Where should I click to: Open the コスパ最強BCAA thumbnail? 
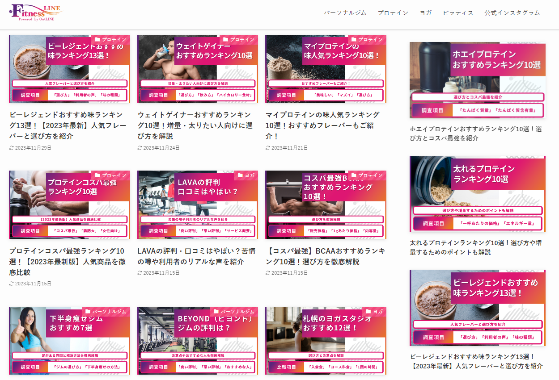(x=326, y=205)
